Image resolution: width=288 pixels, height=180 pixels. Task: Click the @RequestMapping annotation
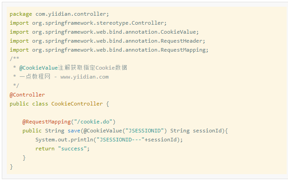(x=46, y=122)
